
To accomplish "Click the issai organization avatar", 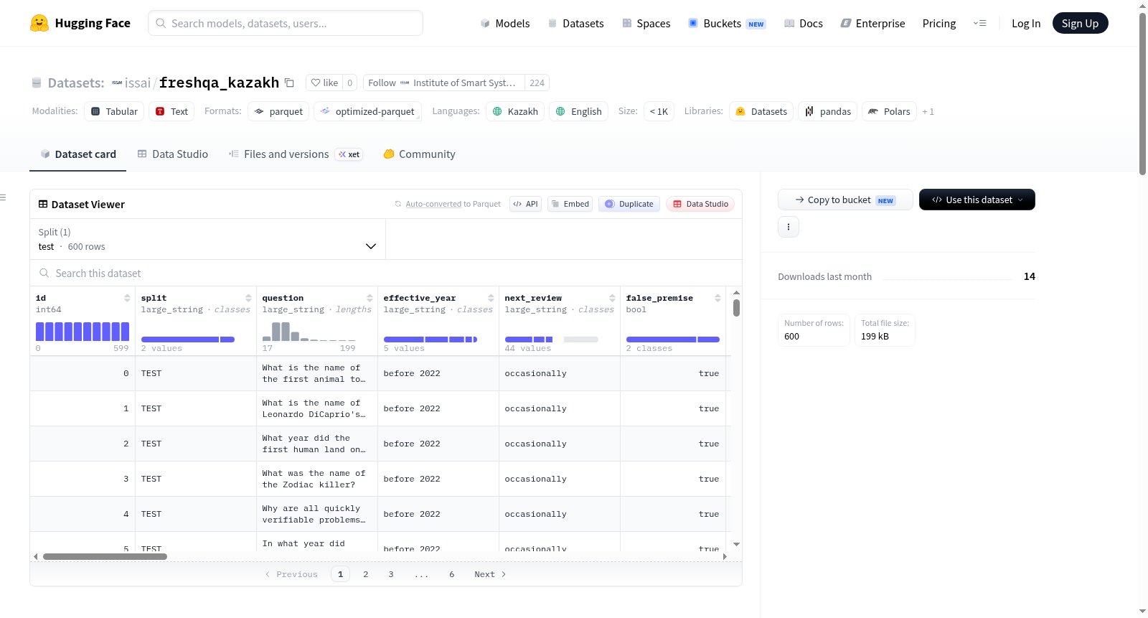I will tap(117, 83).
